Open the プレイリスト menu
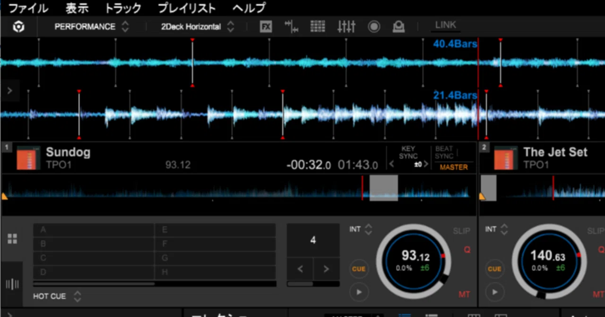605x317 pixels. (x=186, y=8)
